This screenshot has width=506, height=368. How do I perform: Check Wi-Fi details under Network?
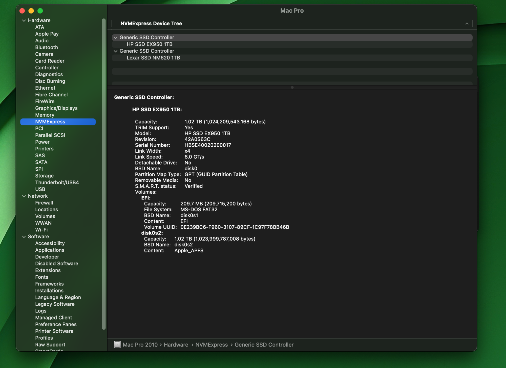(41, 230)
